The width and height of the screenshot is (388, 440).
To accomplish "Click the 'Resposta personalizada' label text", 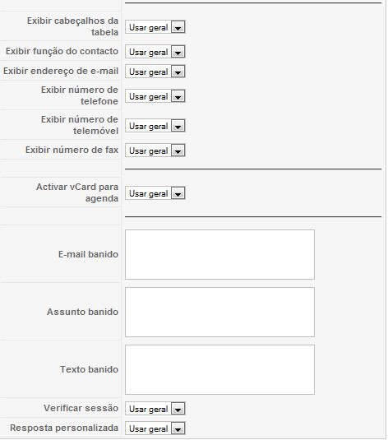I will 64,428.
